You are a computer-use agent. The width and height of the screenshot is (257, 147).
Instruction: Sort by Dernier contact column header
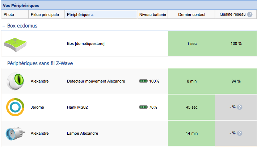(x=191, y=14)
